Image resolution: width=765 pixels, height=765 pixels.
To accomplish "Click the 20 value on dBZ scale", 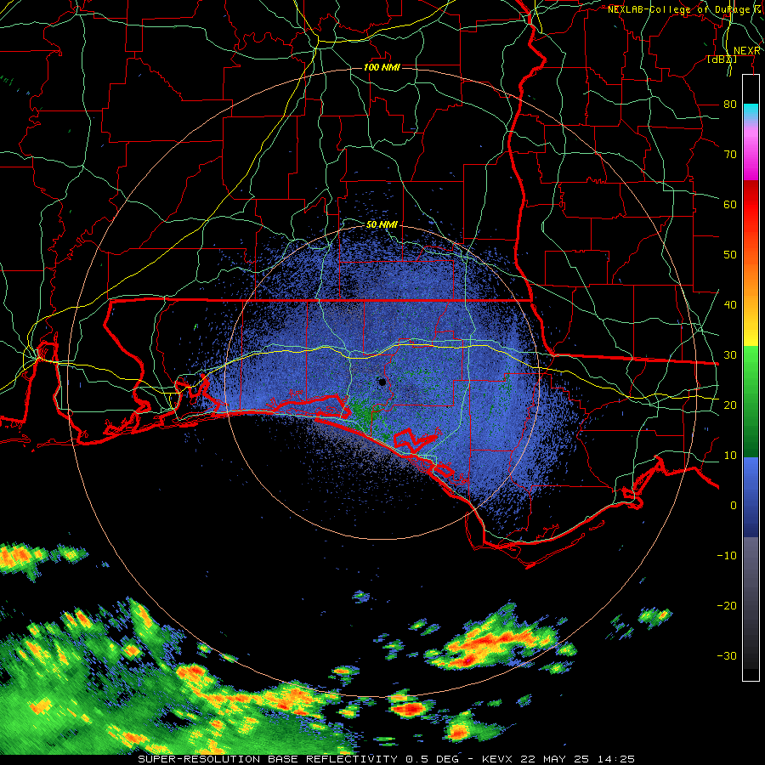I will tap(730, 405).
